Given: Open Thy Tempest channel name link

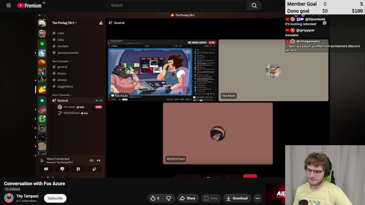Looking at the screenshot, I should coord(27,196).
